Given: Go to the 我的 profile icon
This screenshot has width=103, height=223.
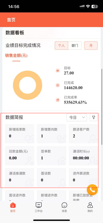Looking at the screenshot, I should 90,205.
